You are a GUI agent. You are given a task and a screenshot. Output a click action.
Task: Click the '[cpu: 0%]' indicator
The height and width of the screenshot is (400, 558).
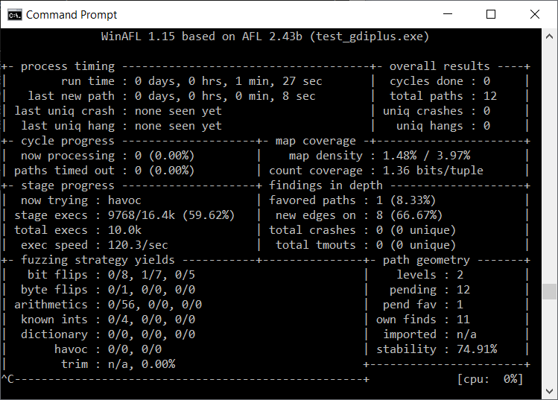pos(490,379)
